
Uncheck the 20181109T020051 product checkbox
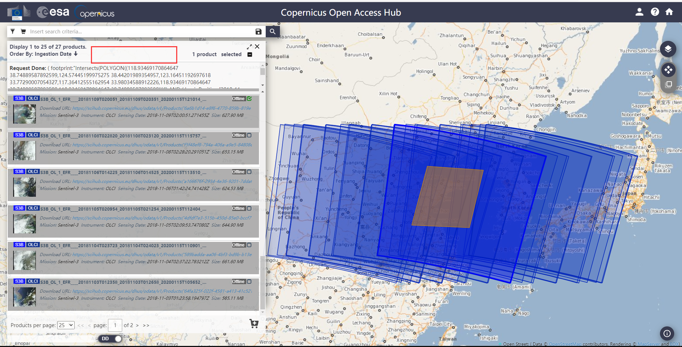tap(249, 99)
